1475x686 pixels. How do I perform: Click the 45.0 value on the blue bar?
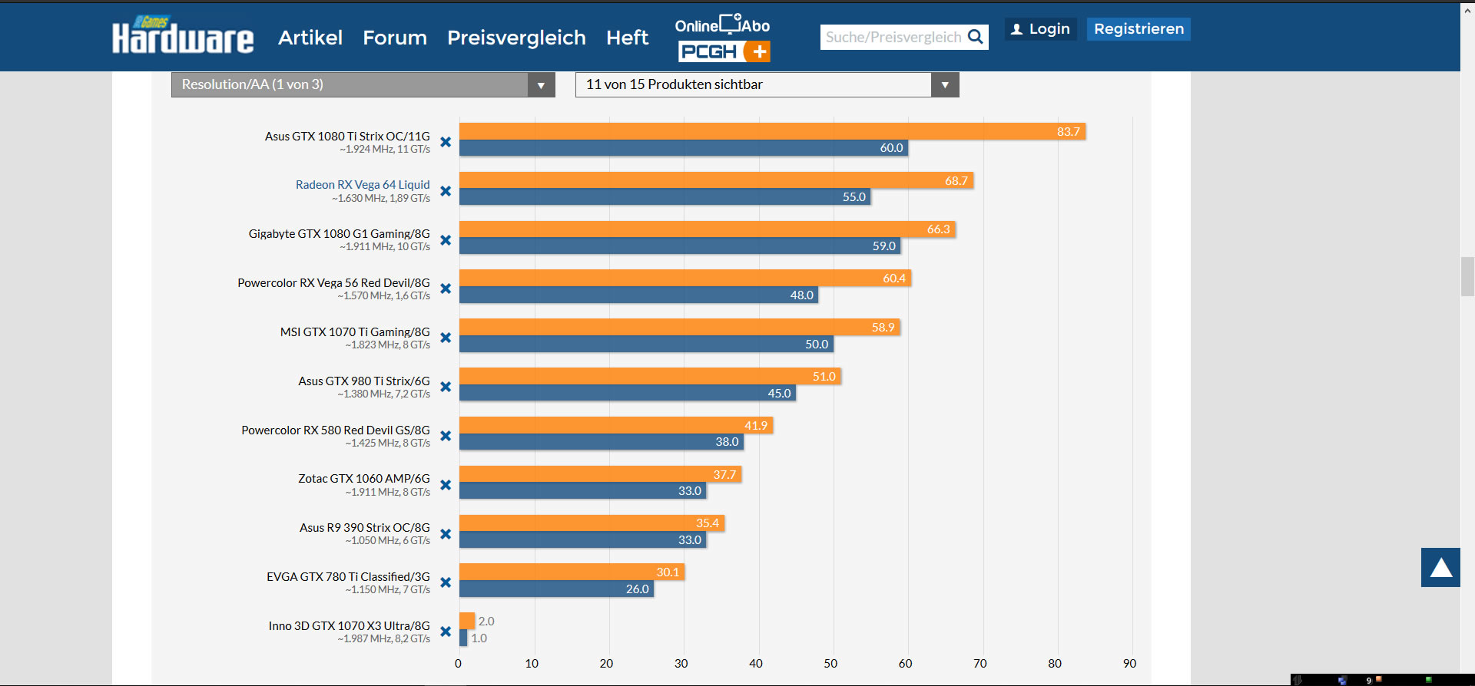pyautogui.click(x=780, y=394)
